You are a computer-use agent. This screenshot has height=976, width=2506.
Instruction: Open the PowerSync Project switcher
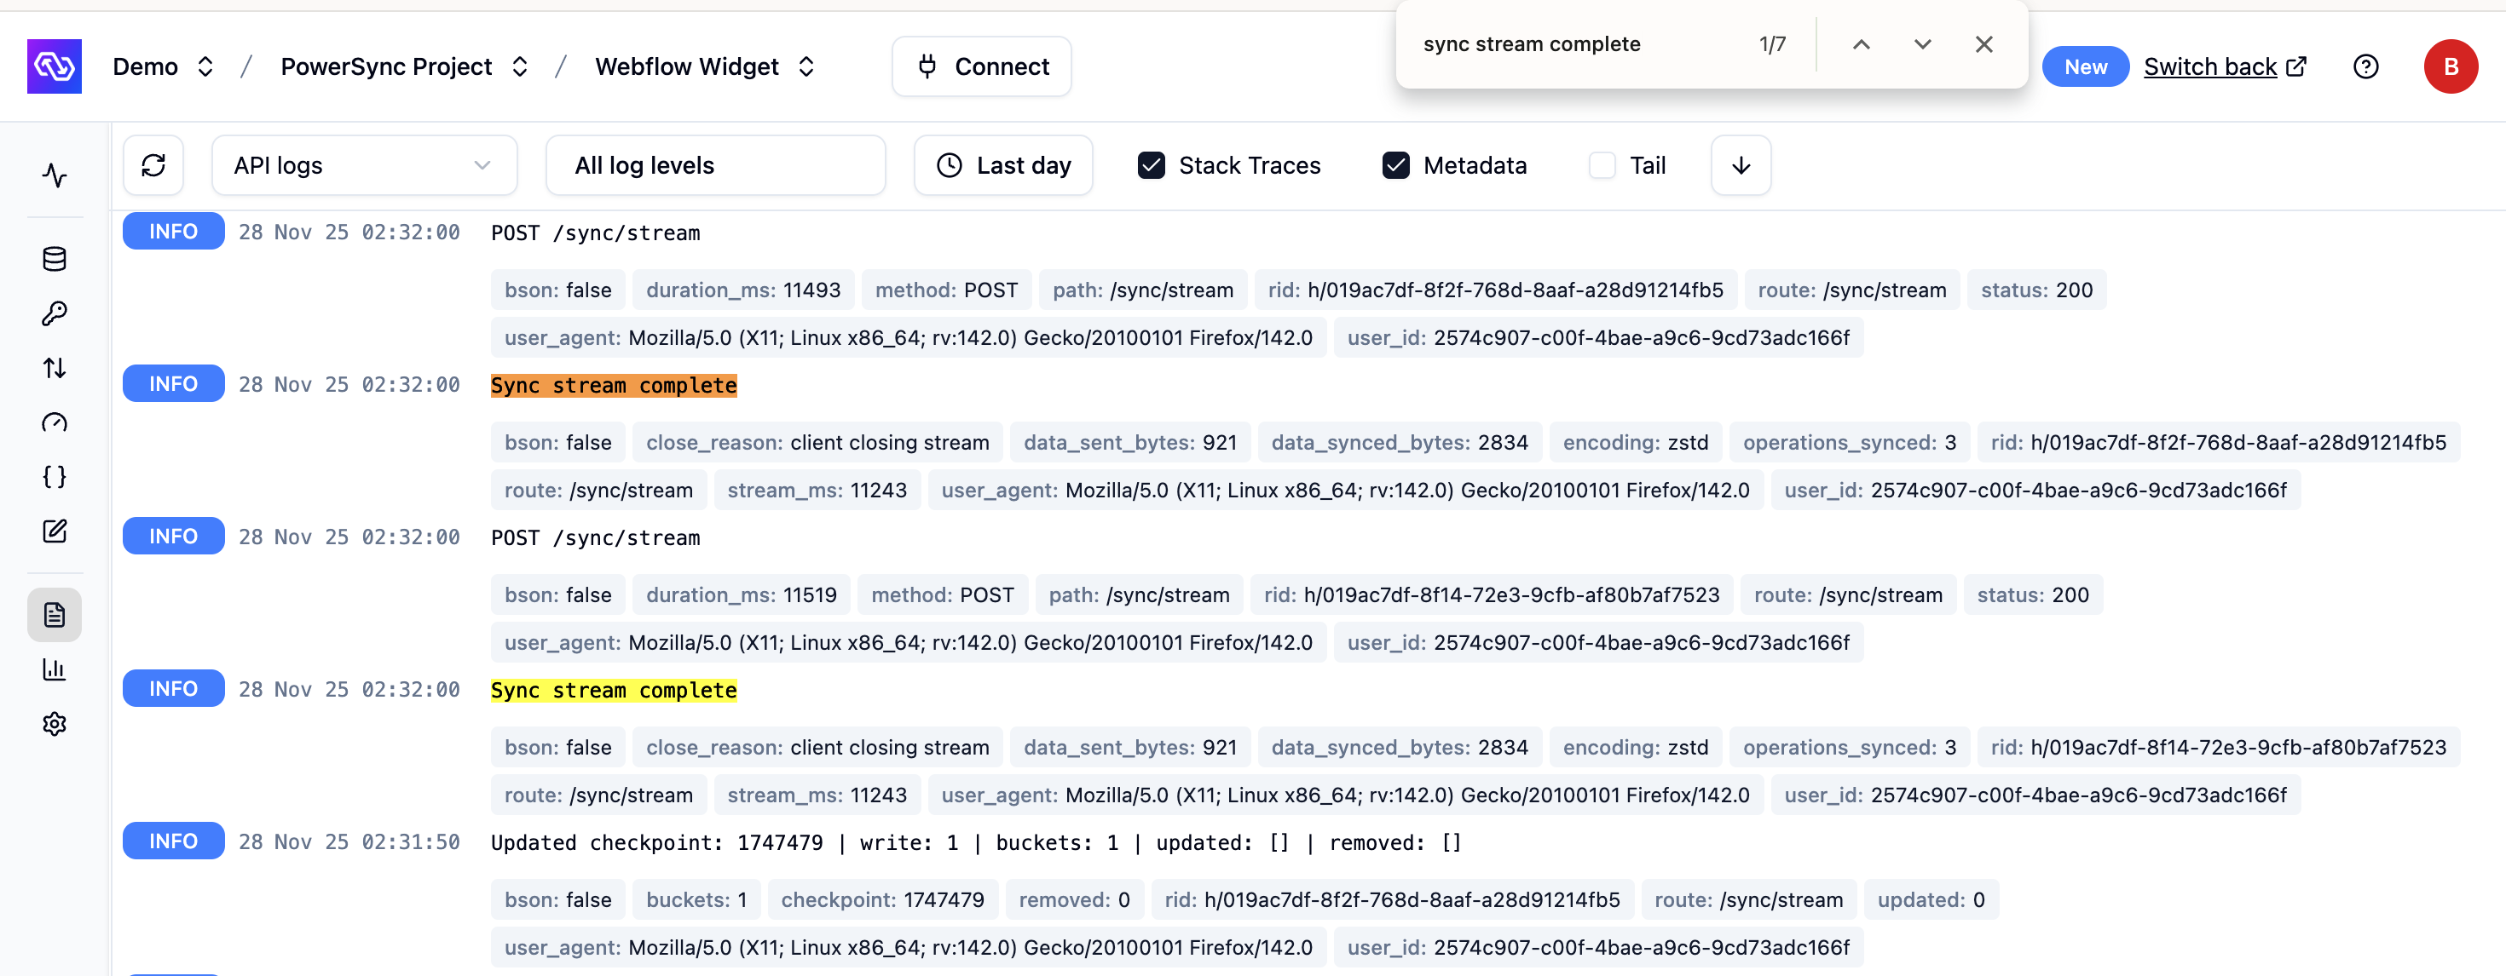[x=404, y=66]
